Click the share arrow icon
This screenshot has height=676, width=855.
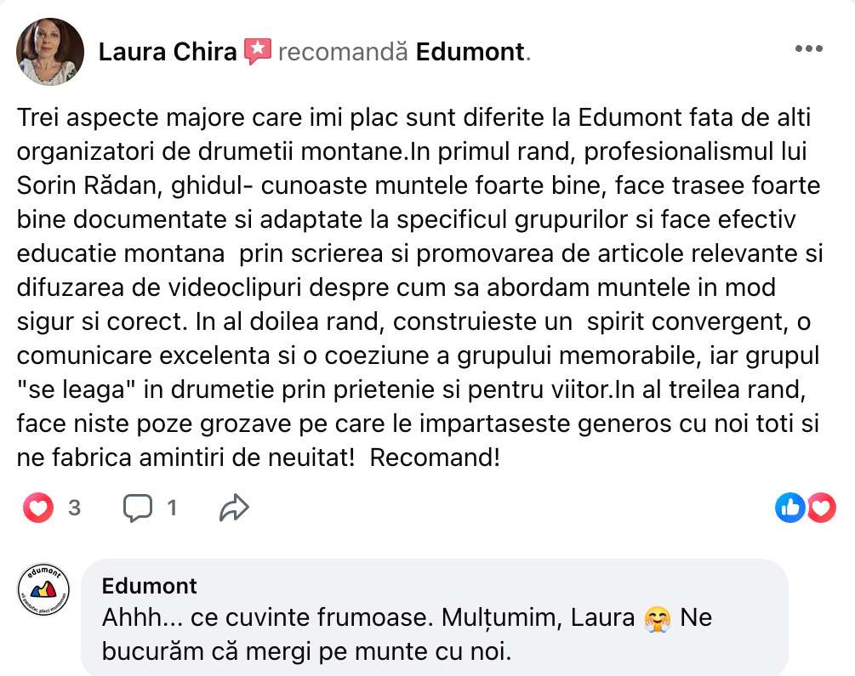coord(233,508)
